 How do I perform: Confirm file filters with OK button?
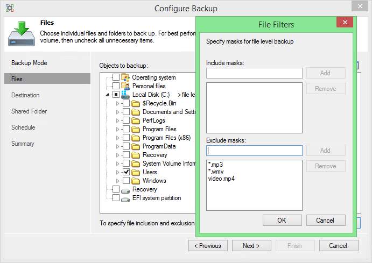282,221
